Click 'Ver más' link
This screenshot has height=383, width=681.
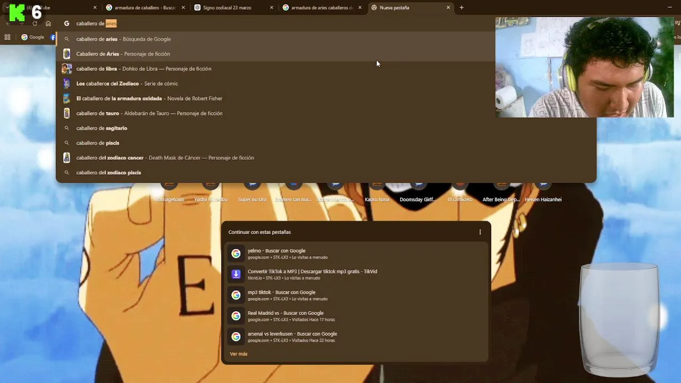point(238,354)
